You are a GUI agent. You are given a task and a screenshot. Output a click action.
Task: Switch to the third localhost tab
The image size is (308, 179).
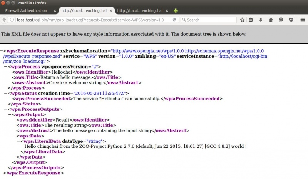(x=139, y=10)
